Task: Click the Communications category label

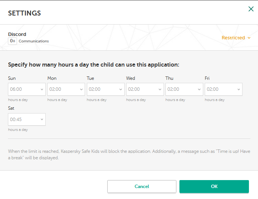Action: pos(34,41)
